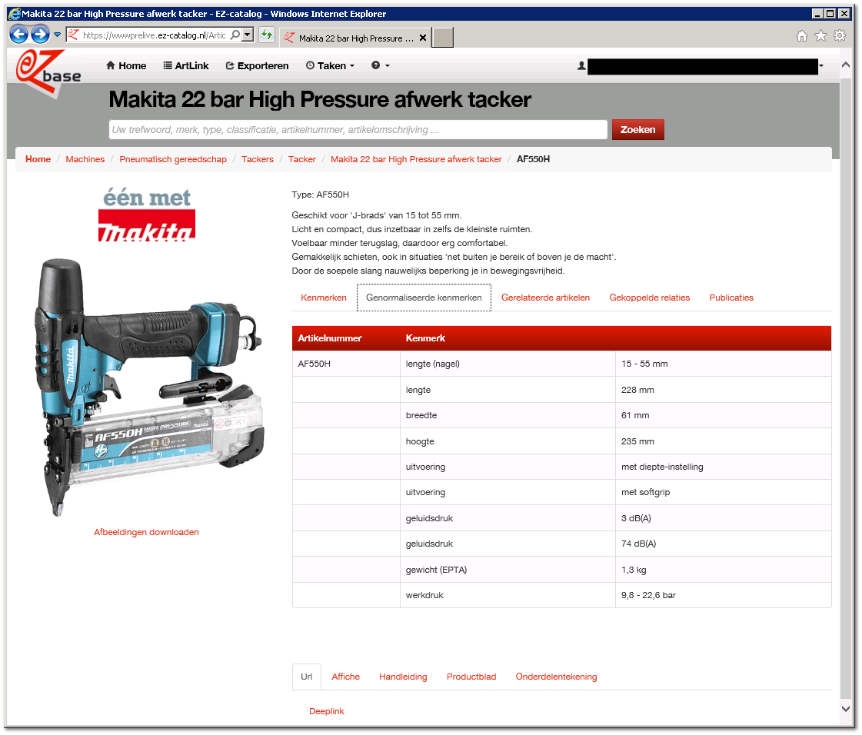Open the browser Tools gear icon
The width and height of the screenshot is (862, 735).
point(840,35)
